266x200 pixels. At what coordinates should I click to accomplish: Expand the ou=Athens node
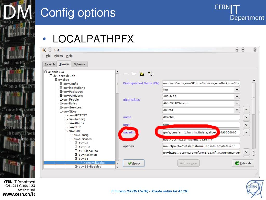coord(66,123)
